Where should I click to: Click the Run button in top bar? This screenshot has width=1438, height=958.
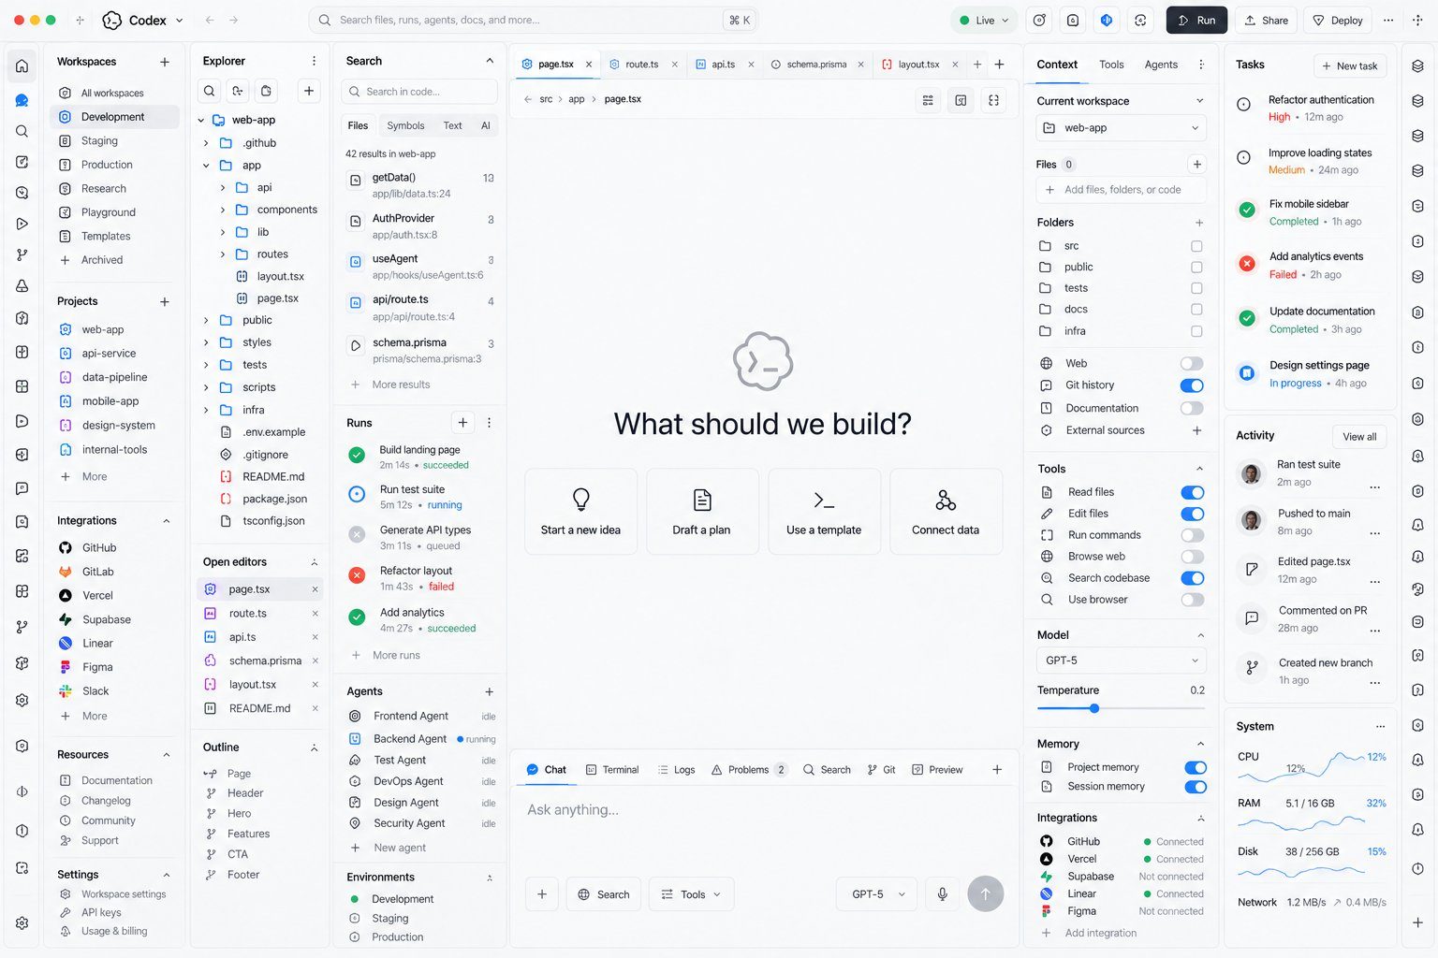(x=1196, y=20)
